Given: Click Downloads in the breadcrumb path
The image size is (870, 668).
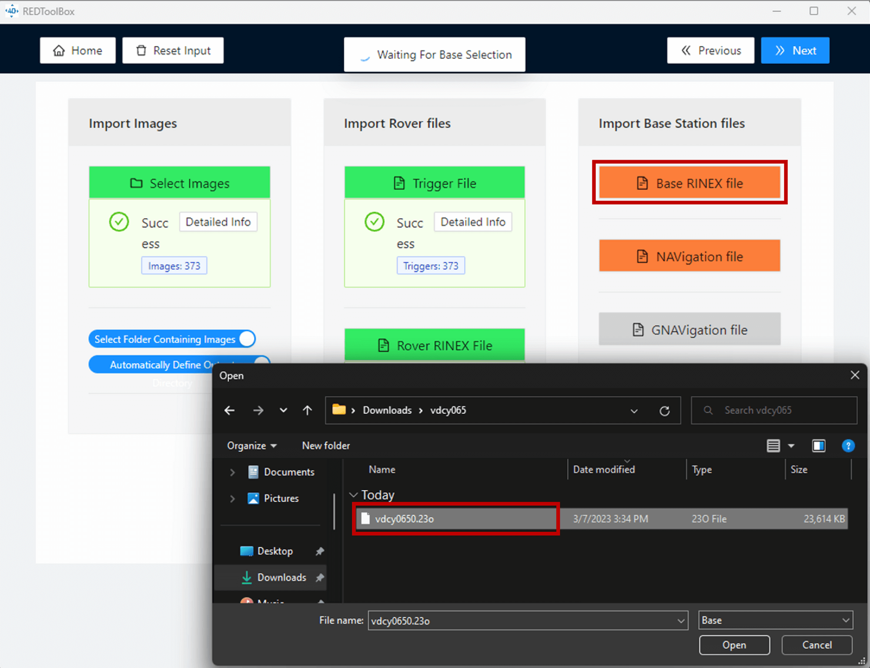Looking at the screenshot, I should 386,410.
